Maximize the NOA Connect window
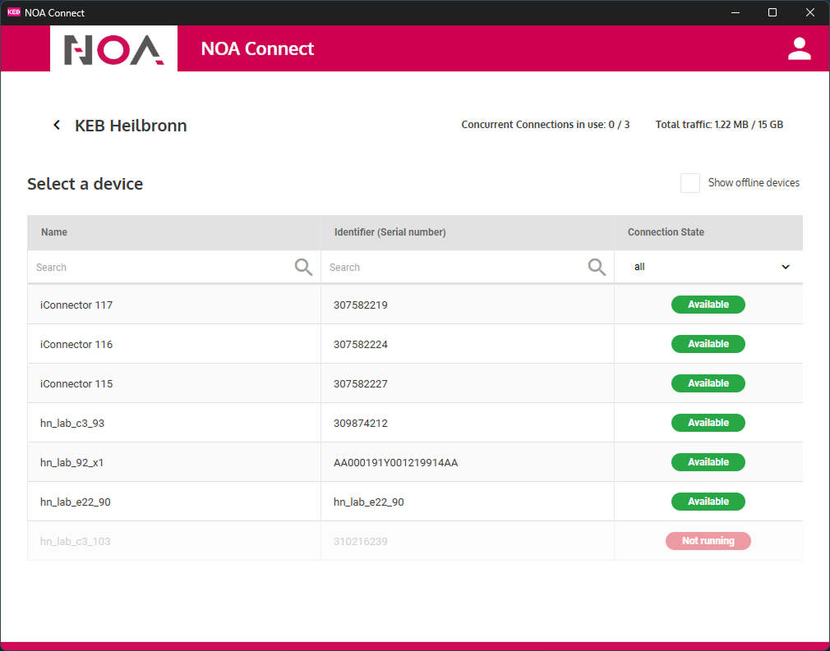 click(772, 12)
